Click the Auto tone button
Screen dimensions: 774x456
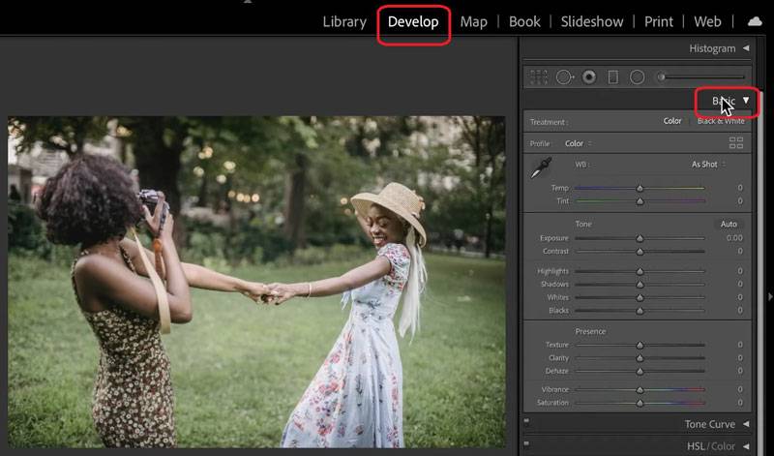click(x=729, y=225)
